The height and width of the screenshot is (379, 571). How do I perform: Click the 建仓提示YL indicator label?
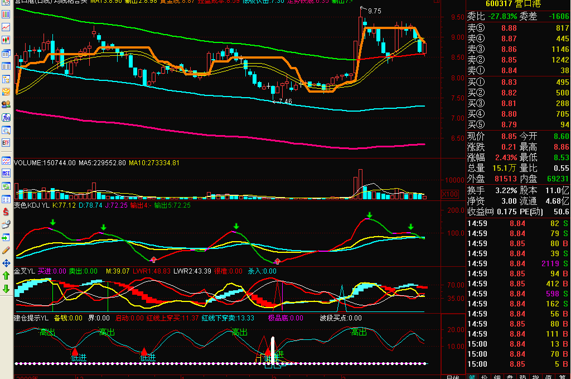coord(31,318)
